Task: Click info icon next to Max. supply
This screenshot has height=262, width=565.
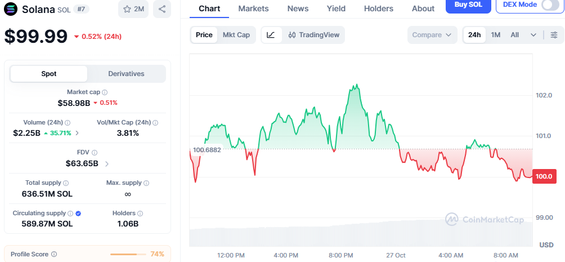Action: [146, 183]
